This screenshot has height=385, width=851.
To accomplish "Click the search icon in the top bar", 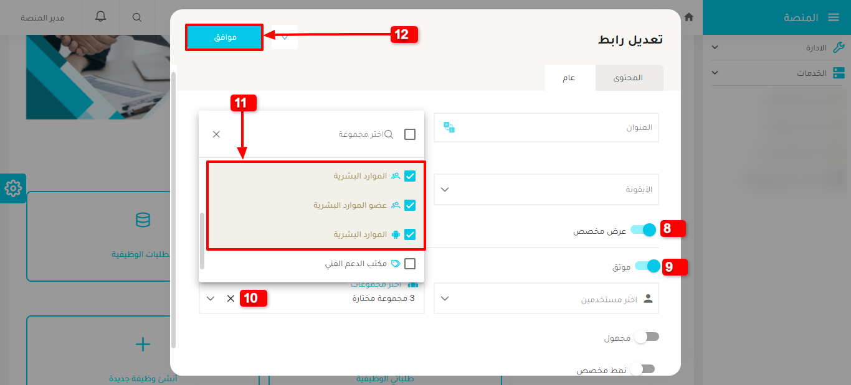I will (136, 17).
